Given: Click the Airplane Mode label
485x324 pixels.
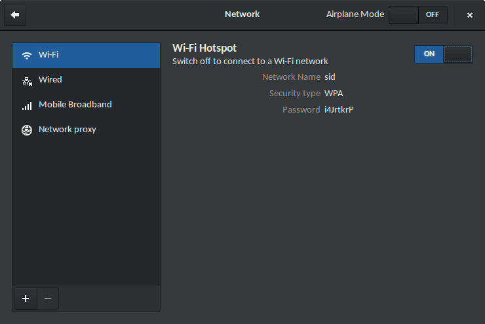Looking at the screenshot, I should coord(355,14).
